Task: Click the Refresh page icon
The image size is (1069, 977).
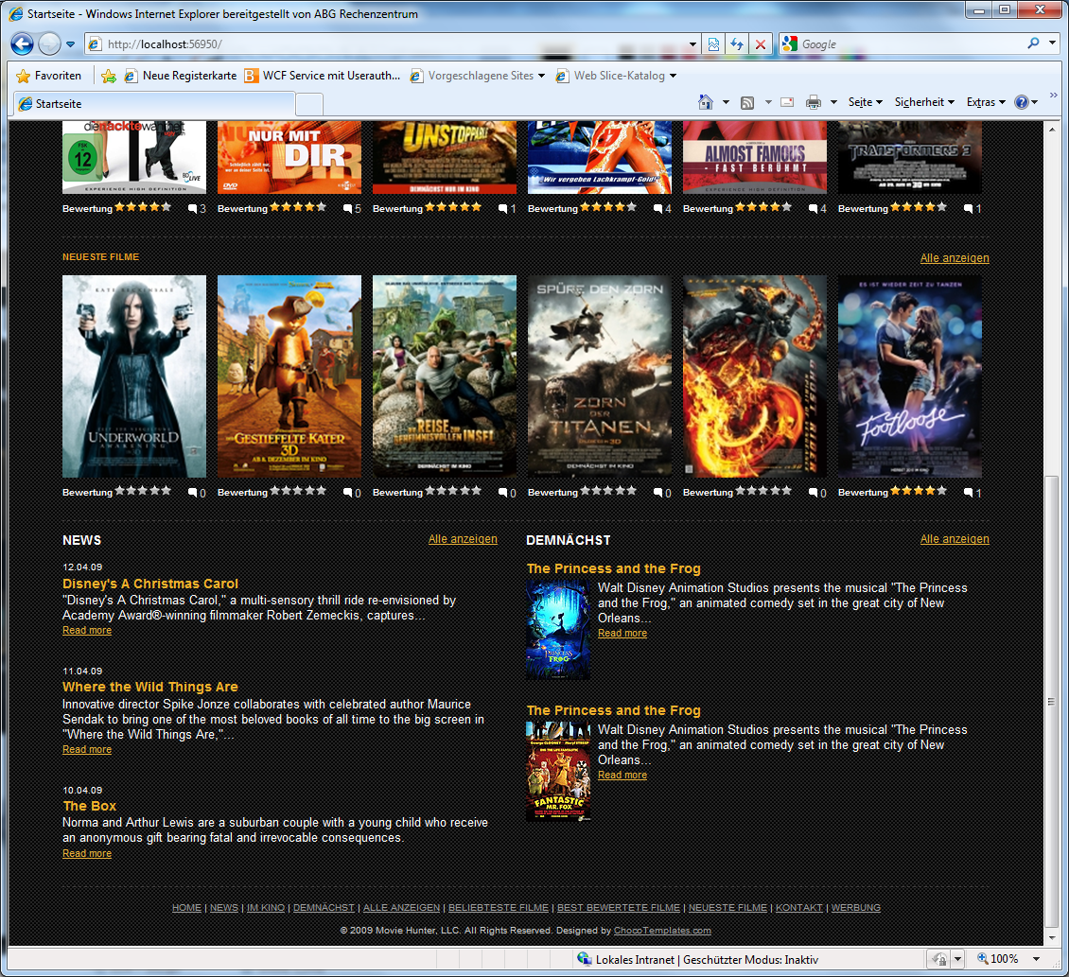Action: 737,44
